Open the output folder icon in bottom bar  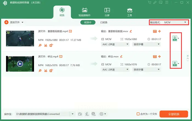80,114
